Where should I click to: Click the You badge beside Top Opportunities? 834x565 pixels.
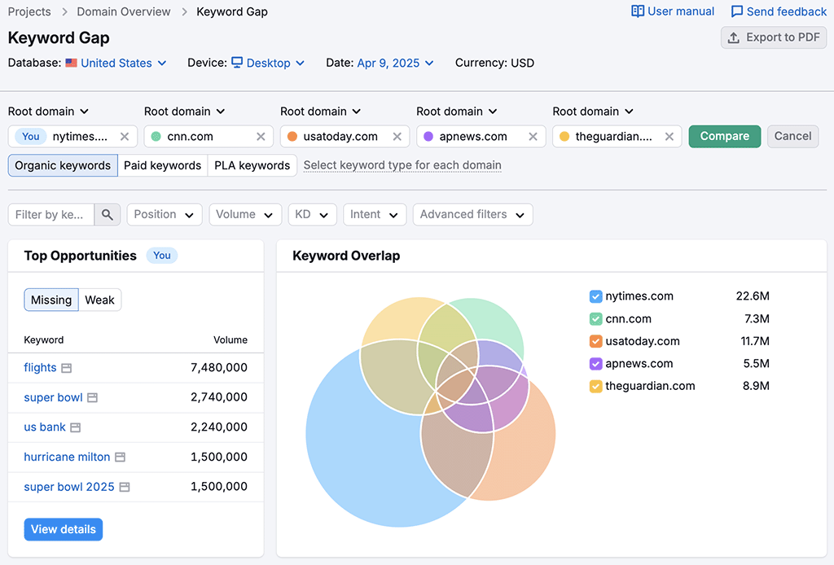(162, 256)
